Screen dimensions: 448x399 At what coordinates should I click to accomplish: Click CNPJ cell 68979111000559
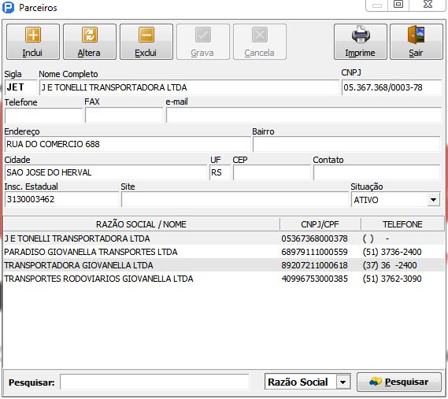314,252
